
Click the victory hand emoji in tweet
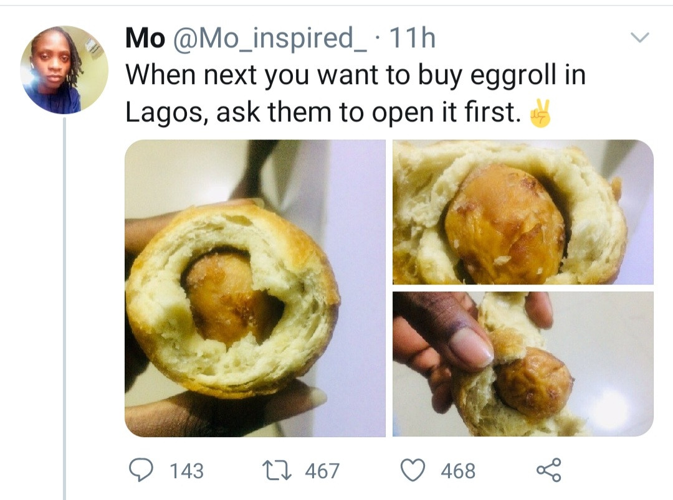tap(540, 113)
